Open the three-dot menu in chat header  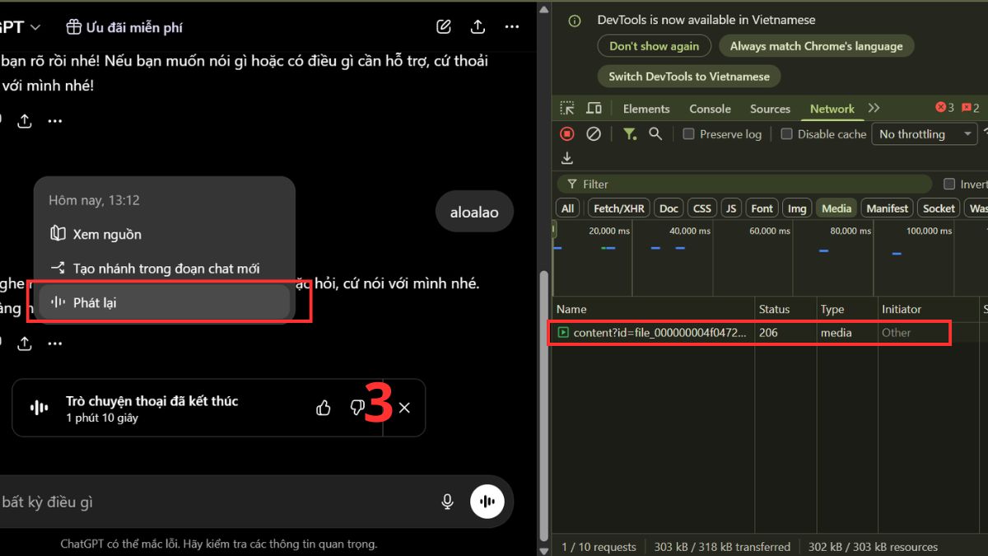click(512, 26)
